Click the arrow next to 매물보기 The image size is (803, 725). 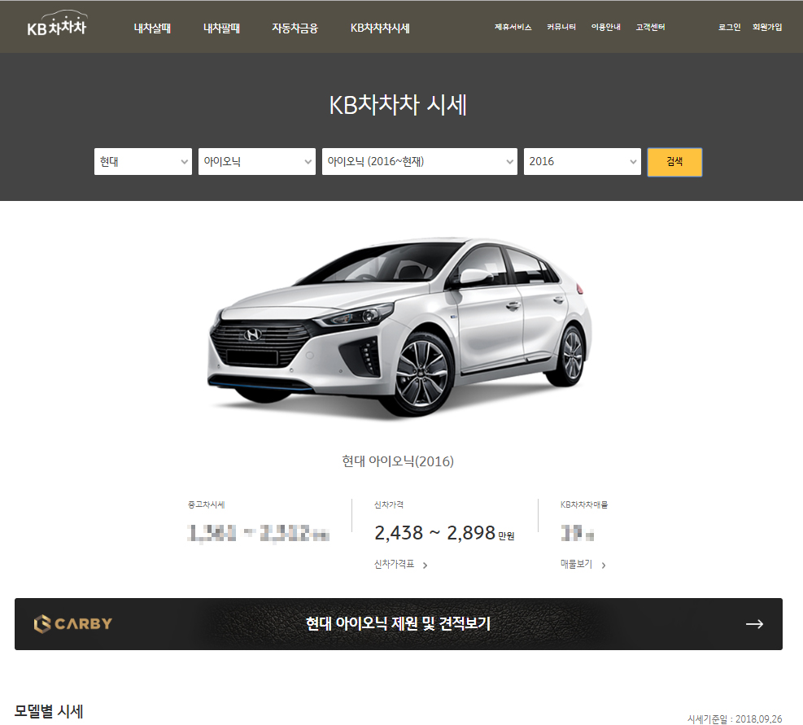click(604, 566)
